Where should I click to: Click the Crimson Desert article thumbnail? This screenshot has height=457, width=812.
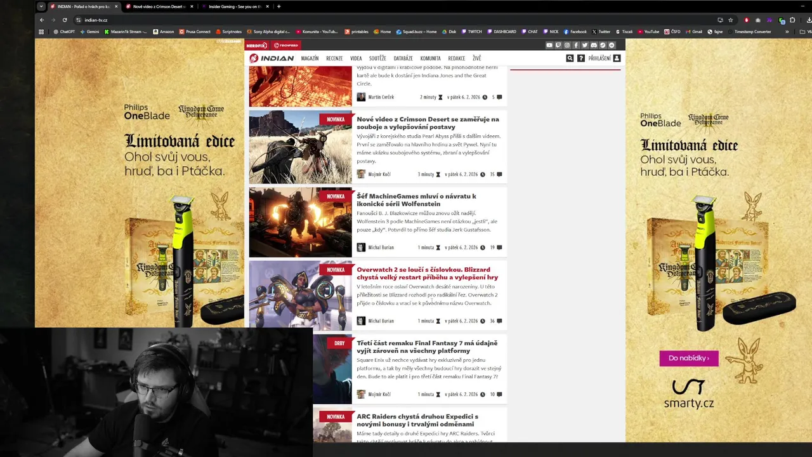pyautogui.click(x=300, y=147)
